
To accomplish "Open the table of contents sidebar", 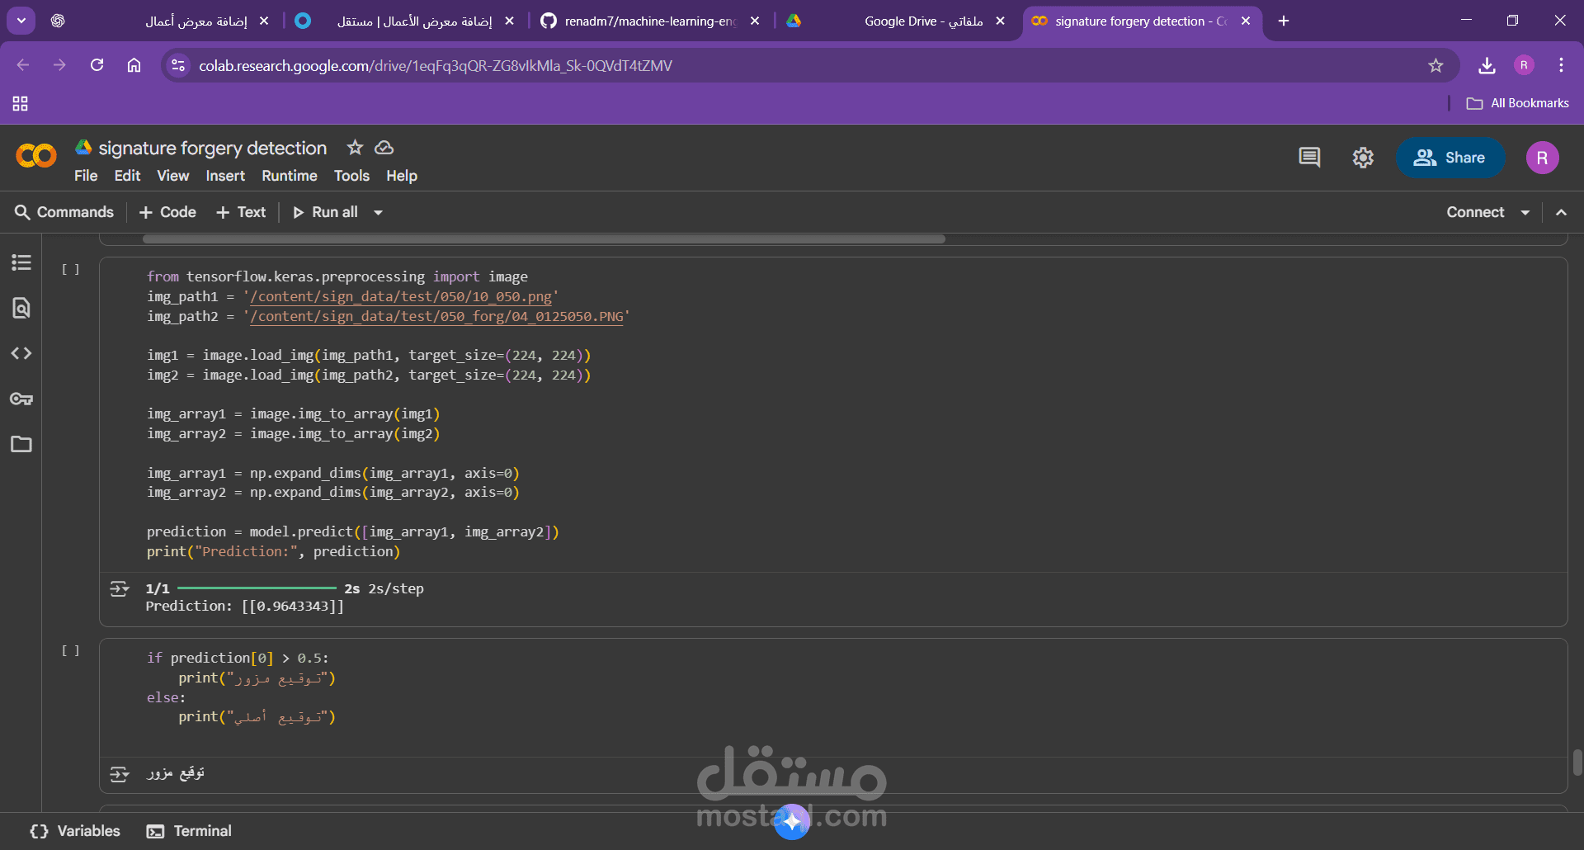I will pyautogui.click(x=21, y=262).
